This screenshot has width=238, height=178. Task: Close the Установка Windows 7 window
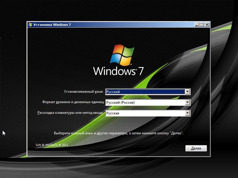pos(207,25)
